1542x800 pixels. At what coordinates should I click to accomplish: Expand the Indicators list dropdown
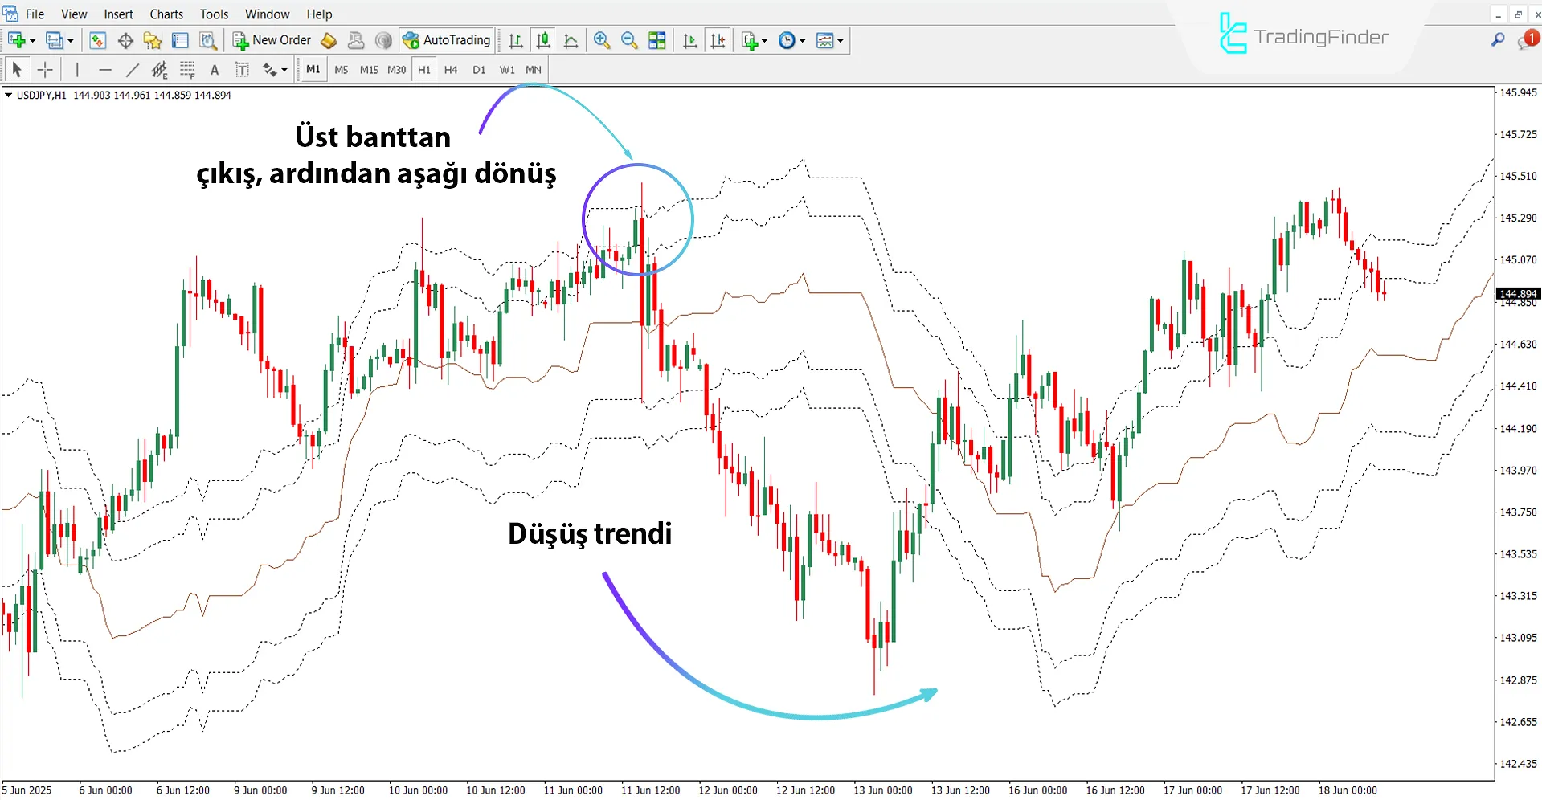pyautogui.click(x=841, y=40)
